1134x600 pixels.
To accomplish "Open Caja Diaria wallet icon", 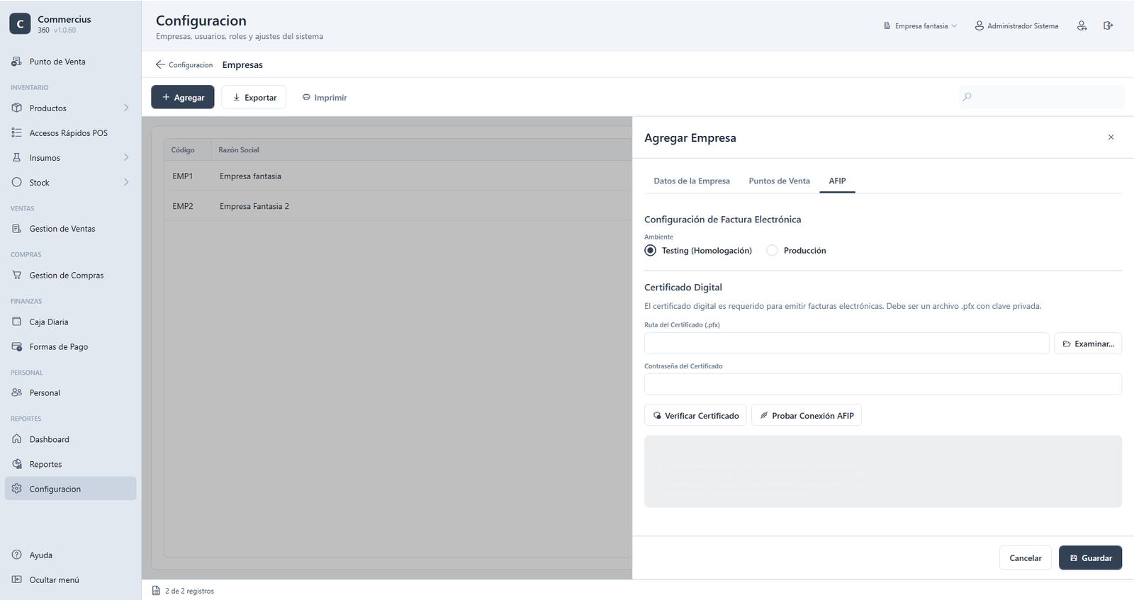I will pyautogui.click(x=16, y=322).
